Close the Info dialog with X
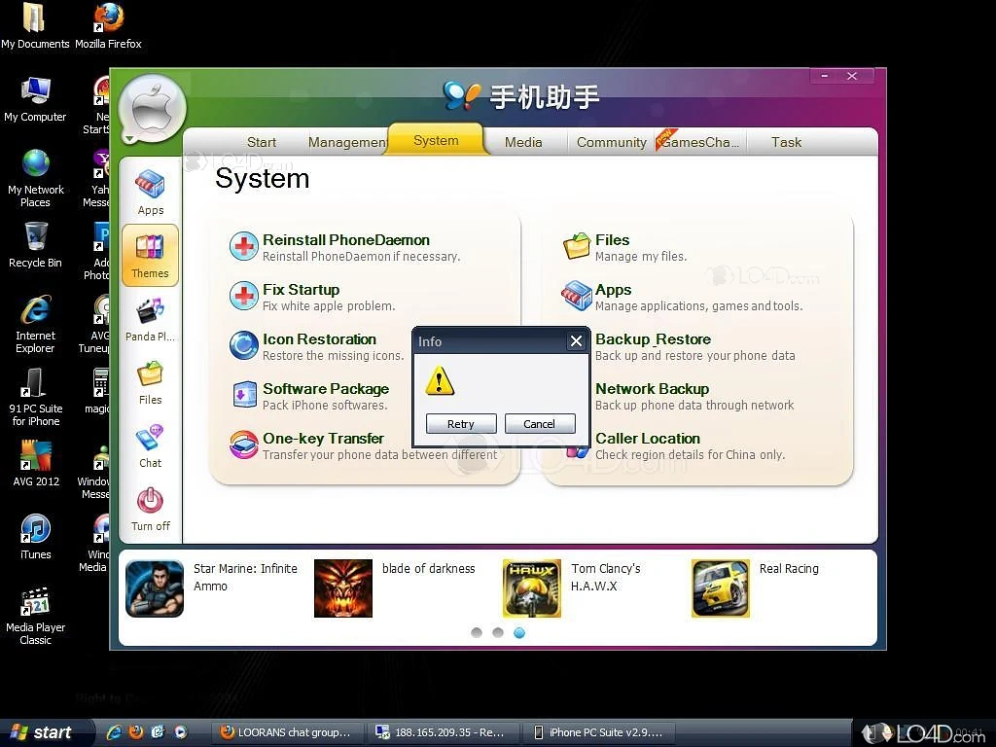The image size is (996, 747). pyautogui.click(x=576, y=341)
